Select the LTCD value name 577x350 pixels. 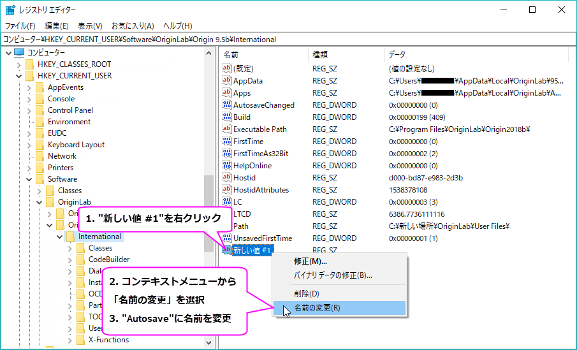click(242, 214)
